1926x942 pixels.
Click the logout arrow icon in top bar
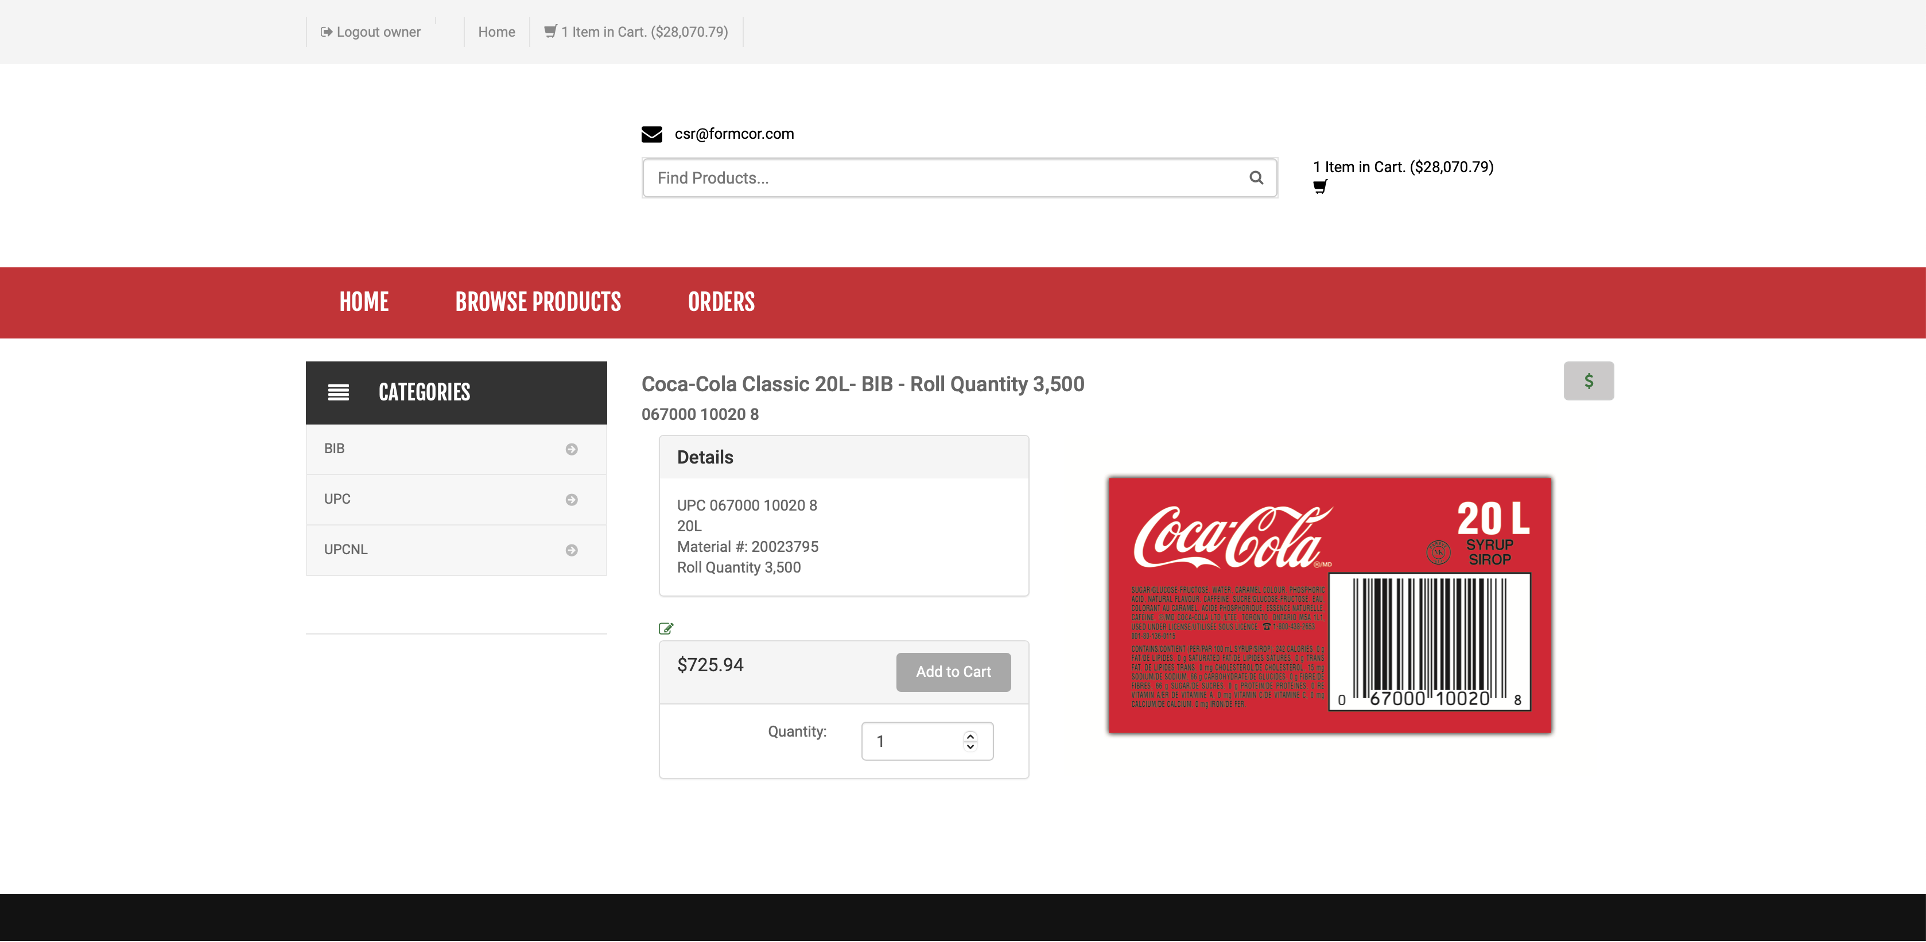pyautogui.click(x=326, y=32)
